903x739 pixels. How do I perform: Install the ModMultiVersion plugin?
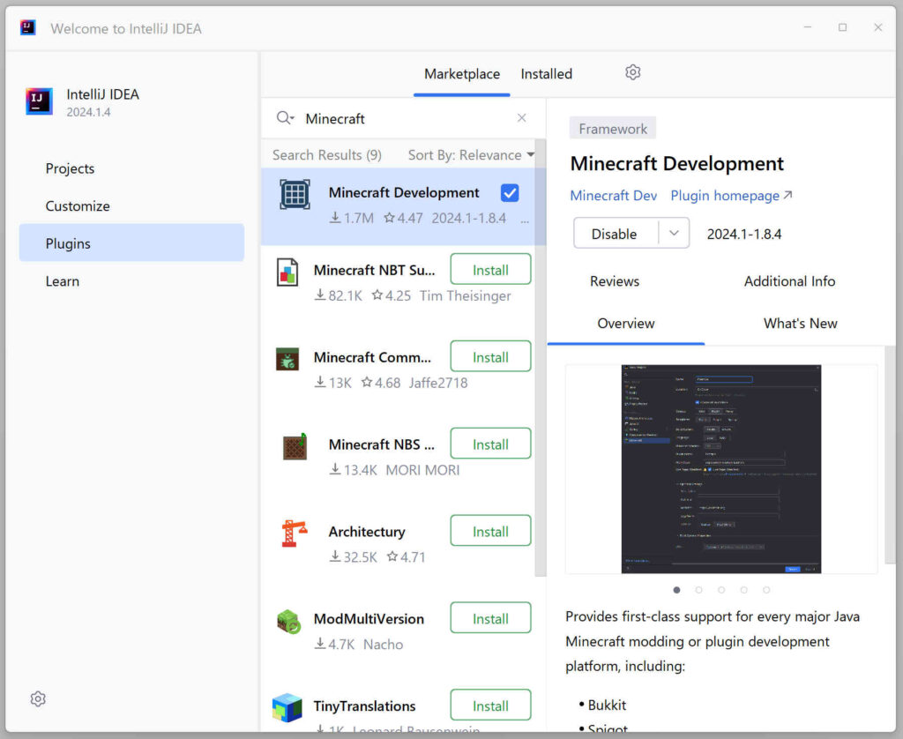490,618
